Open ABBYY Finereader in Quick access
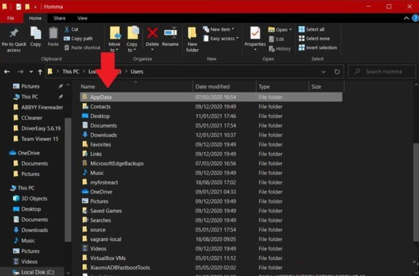The width and height of the screenshot is (419, 276). [x=38, y=107]
